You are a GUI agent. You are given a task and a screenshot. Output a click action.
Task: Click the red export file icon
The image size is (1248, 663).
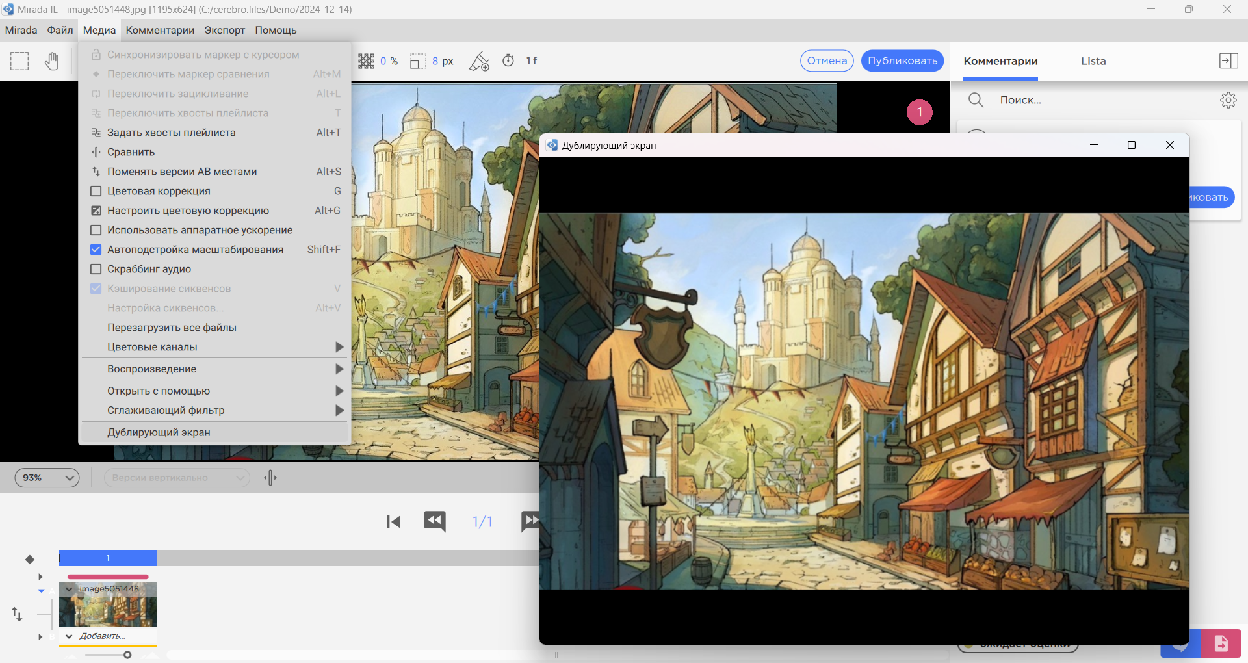[x=1221, y=643]
